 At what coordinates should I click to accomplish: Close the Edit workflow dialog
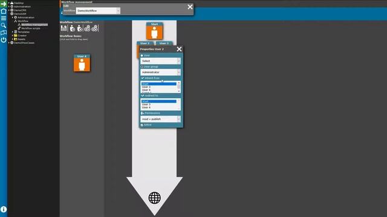190,7
